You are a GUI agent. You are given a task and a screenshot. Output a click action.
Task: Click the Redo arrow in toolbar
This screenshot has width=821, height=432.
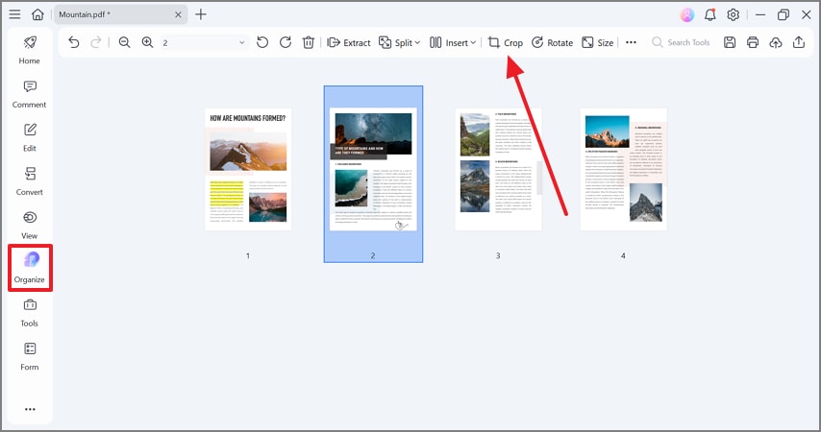click(x=96, y=42)
